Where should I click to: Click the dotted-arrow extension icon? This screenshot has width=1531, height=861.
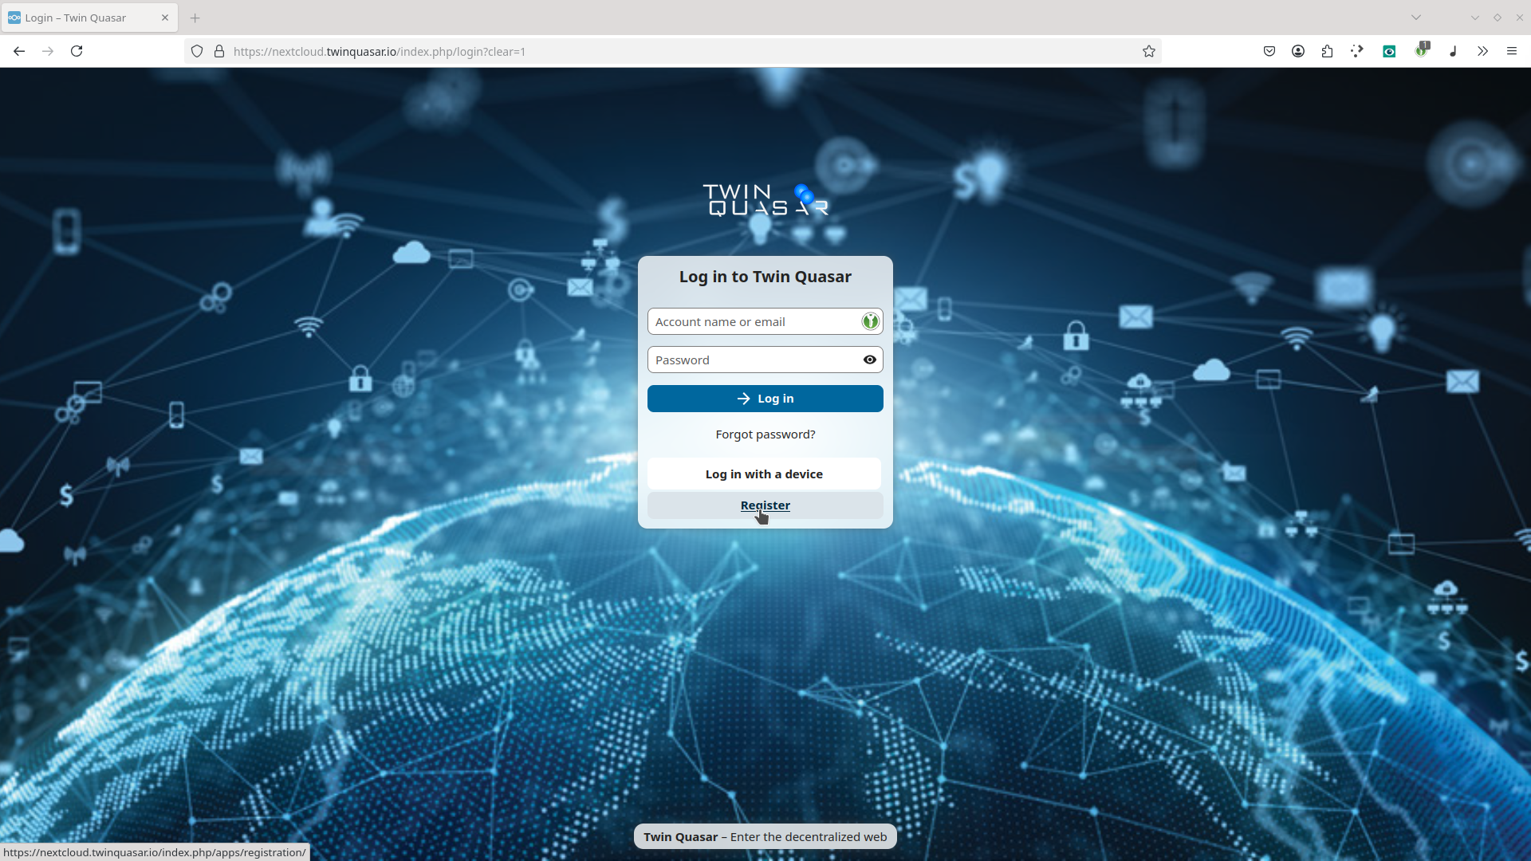(x=1357, y=51)
